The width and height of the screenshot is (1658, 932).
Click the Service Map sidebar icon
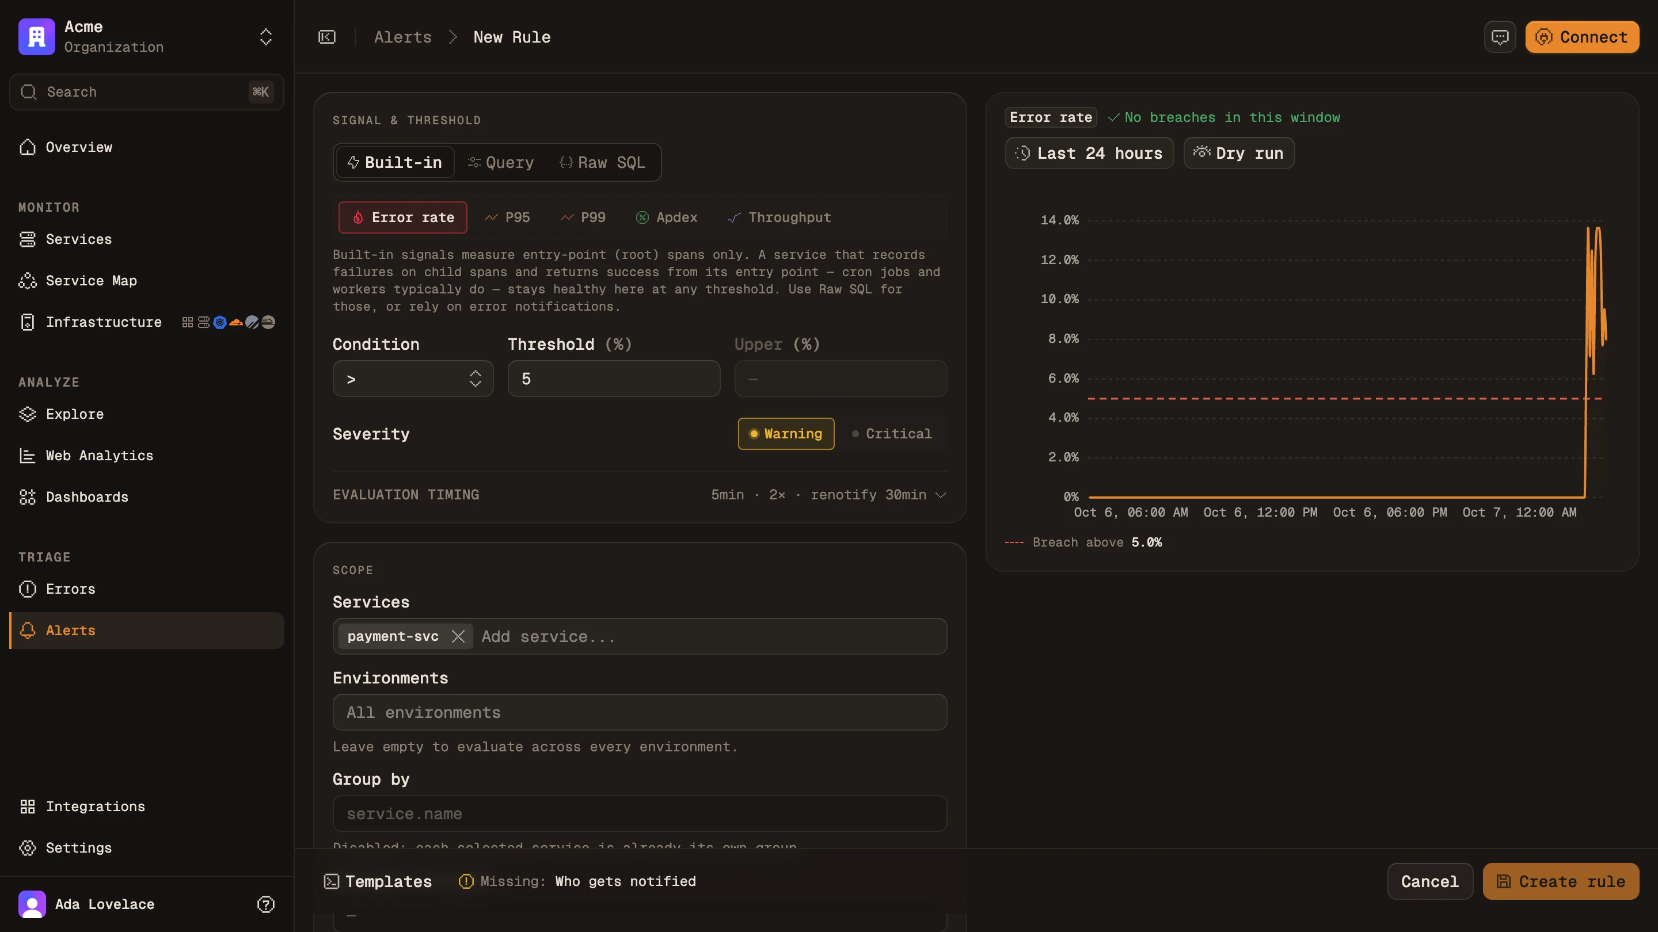[x=28, y=280]
